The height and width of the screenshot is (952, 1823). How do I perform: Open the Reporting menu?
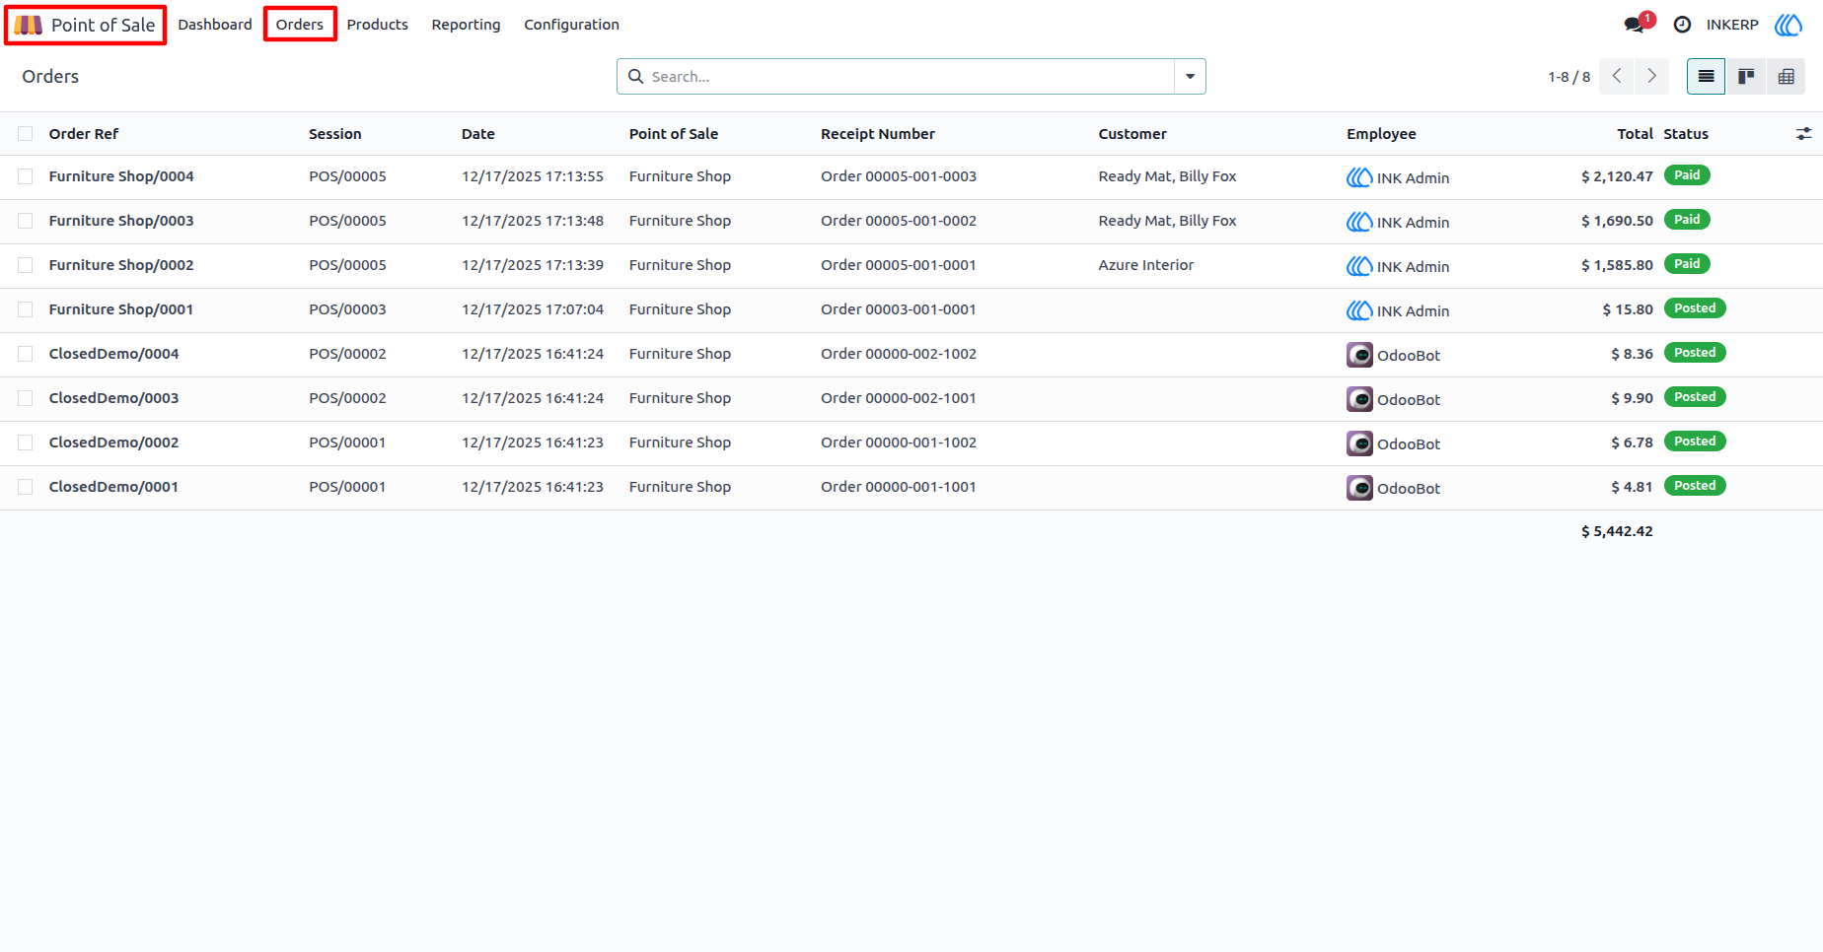pyautogui.click(x=466, y=25)
